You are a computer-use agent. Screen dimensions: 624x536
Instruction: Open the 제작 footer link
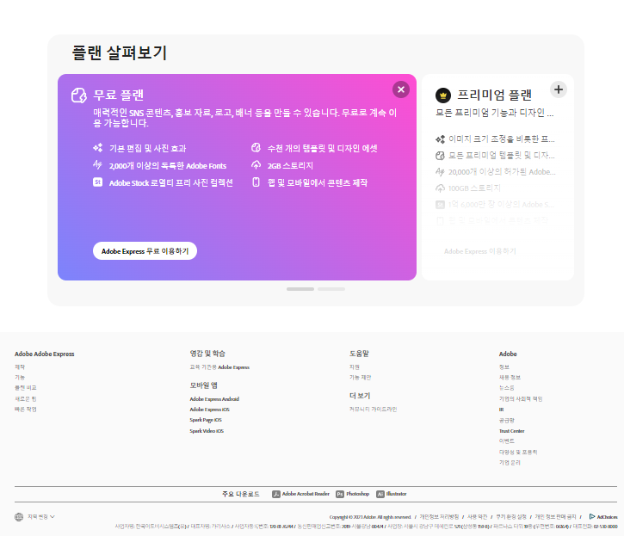pyautogui.click(x=20, y=367)
